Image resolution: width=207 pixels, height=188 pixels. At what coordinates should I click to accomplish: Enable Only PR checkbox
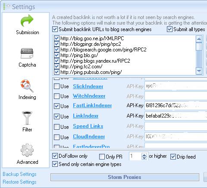(x=102, y=157)
